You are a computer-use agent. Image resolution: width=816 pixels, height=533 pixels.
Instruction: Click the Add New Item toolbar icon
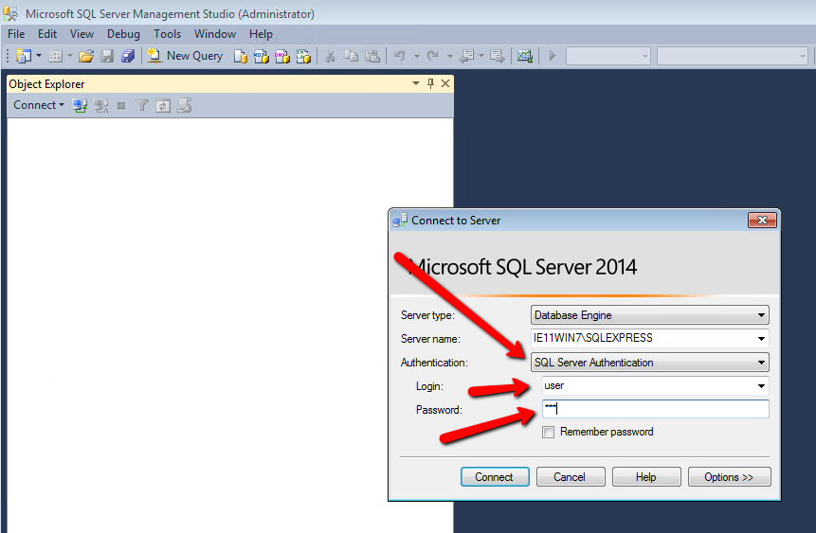tap(55, 56)
